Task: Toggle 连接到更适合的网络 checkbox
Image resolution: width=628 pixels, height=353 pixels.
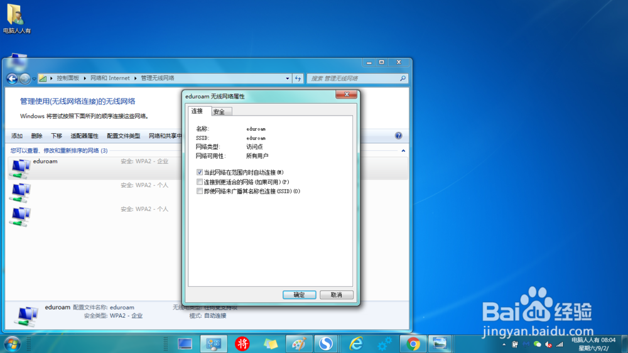Action: [x=200, y=182]
